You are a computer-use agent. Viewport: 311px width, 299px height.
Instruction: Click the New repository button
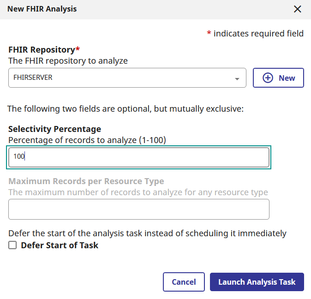point(278,78)
